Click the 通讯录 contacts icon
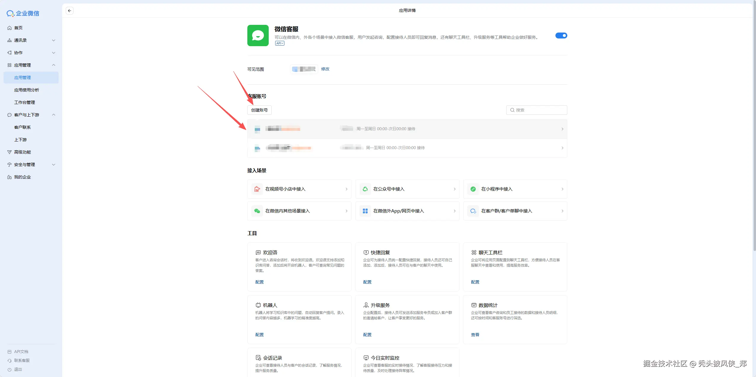This screenshot has height=377, width=756. [x=9, y=40]
